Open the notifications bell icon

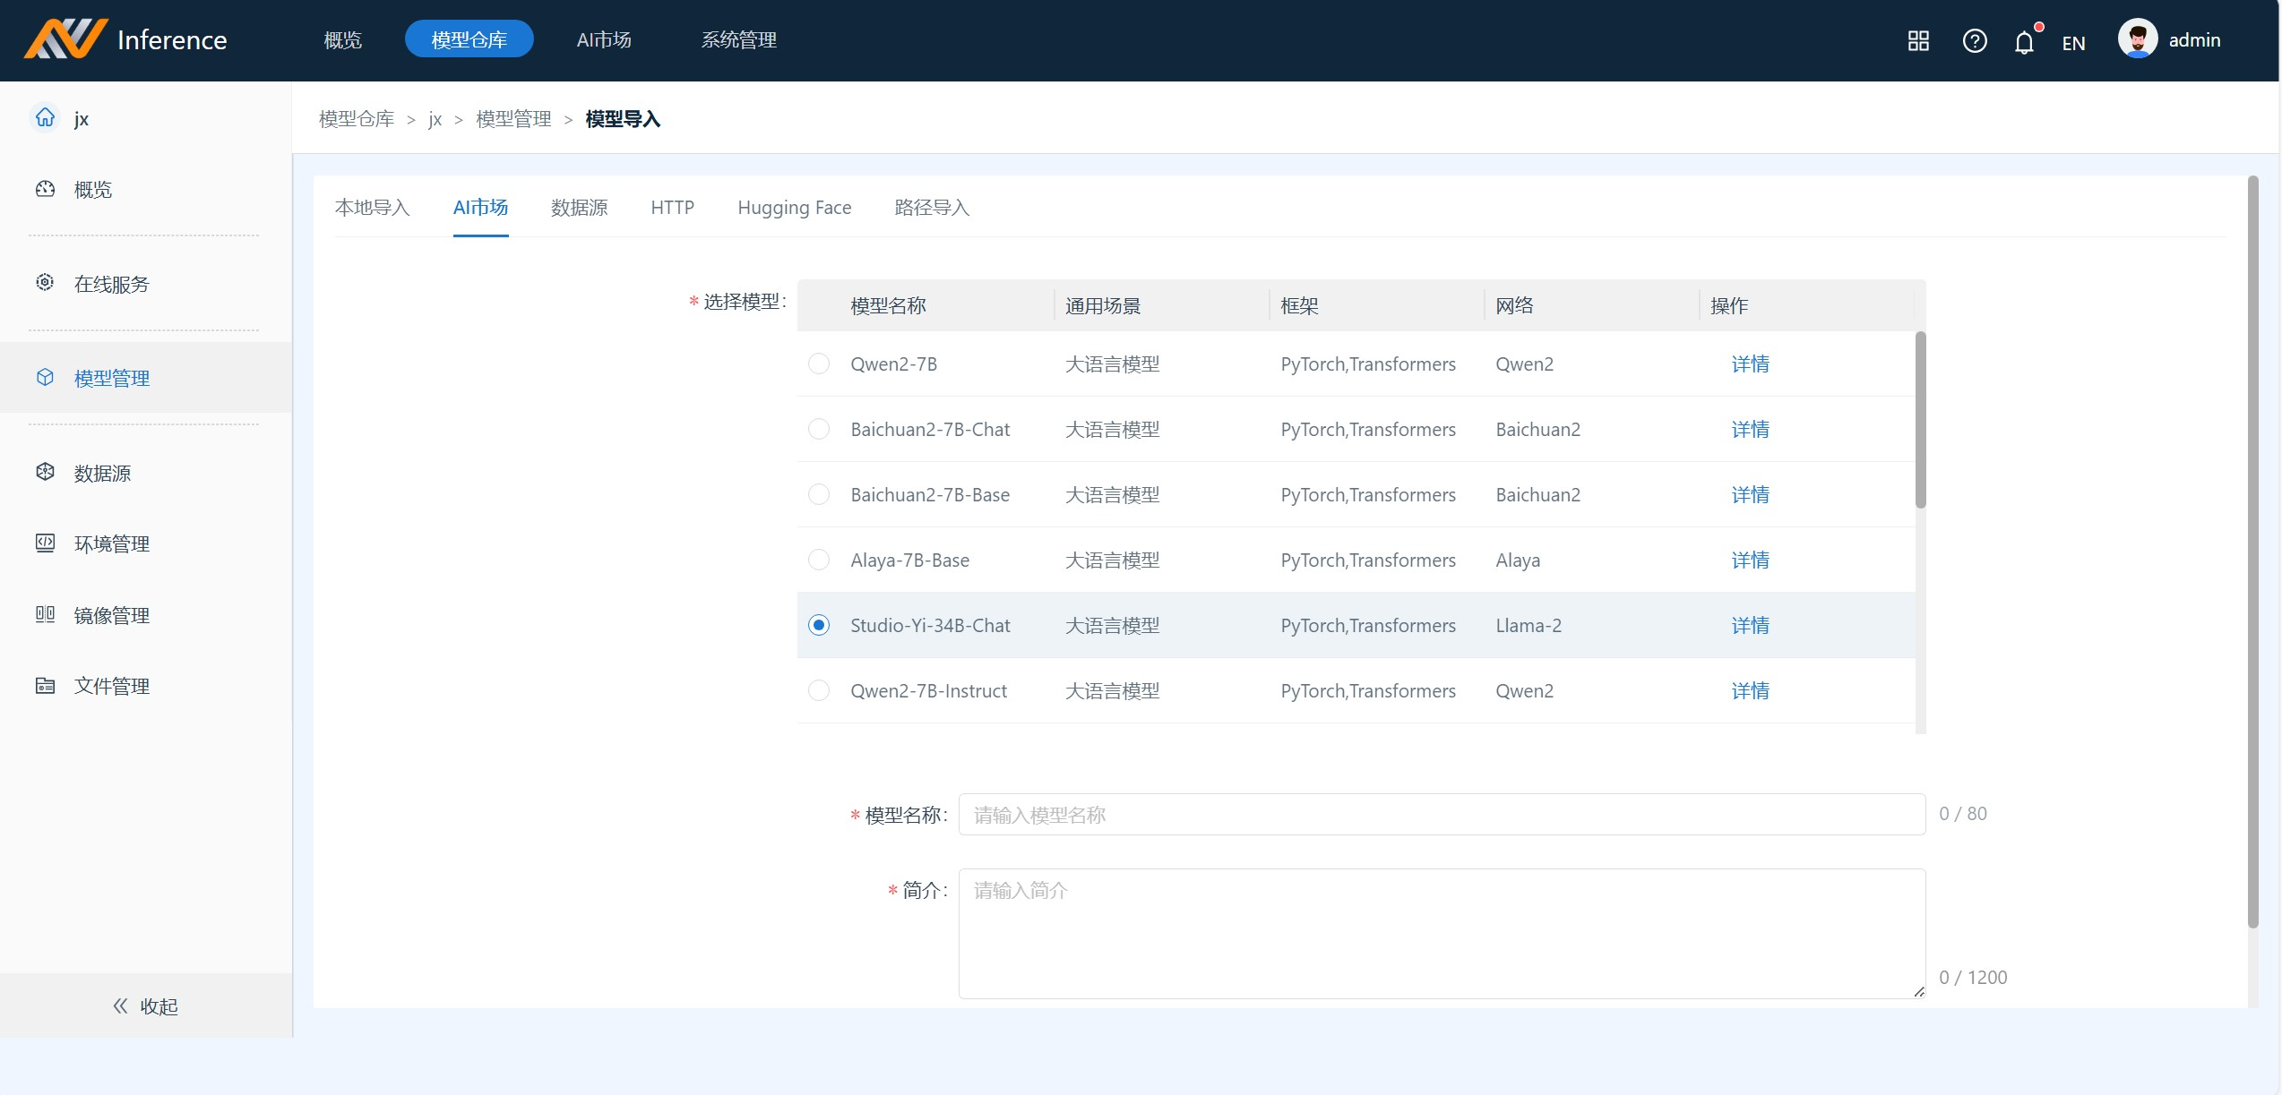(2024, 42)
